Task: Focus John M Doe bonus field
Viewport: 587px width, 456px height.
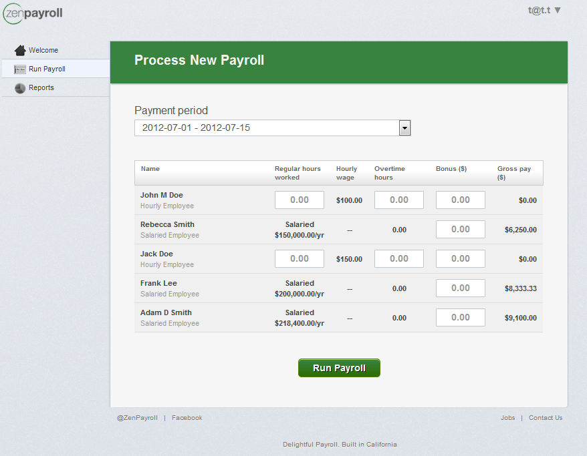Action: 461,200
